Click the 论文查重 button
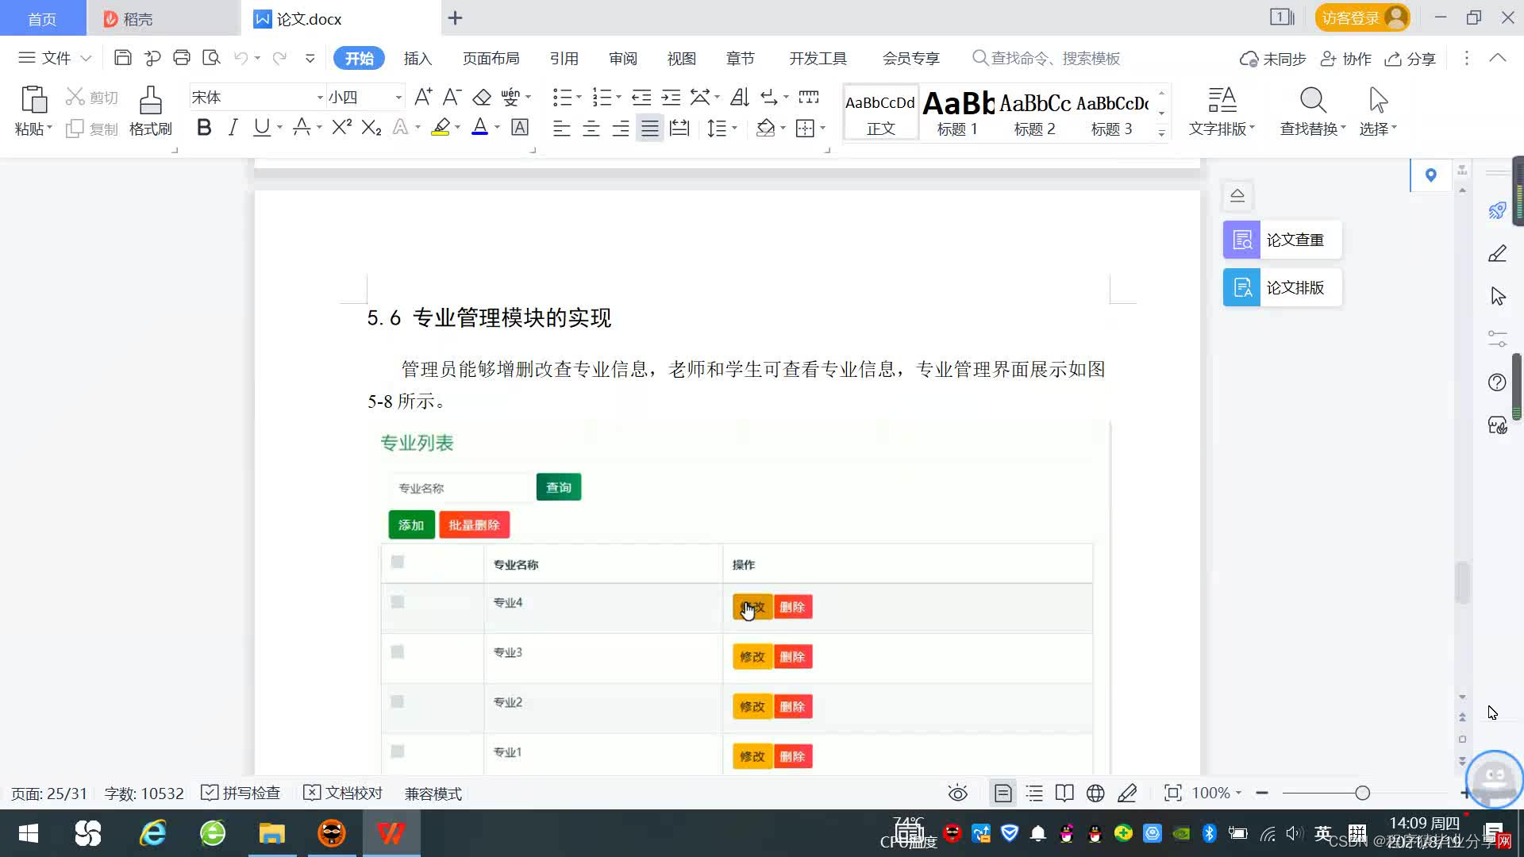The image size is (1524, 857). click(1282, 240)
